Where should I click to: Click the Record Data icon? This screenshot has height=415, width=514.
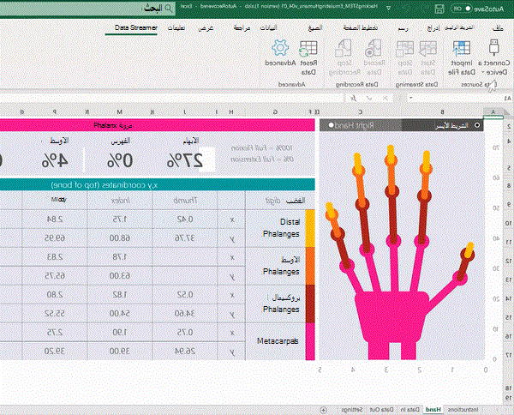[x=374, y=48]
